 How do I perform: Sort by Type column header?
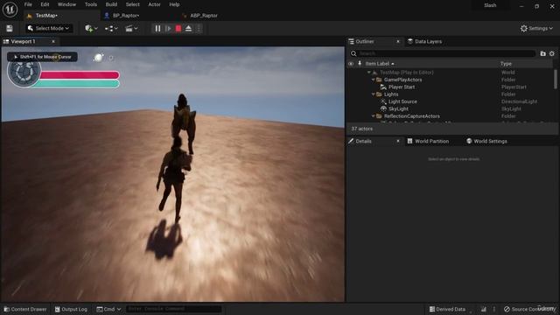(x=506, y=64)
